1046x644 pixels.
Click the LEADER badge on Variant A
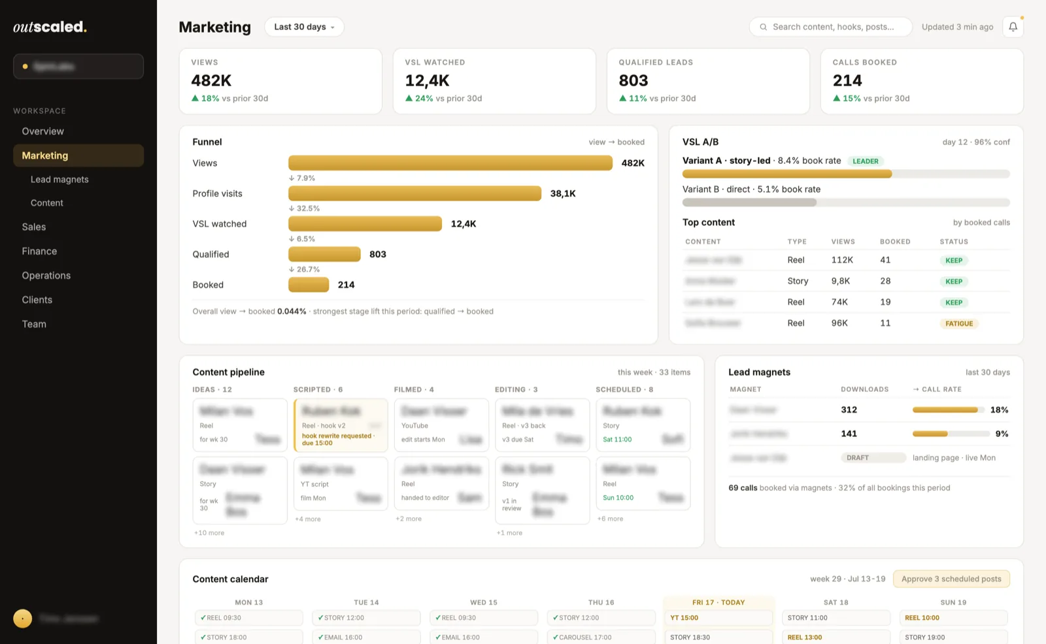coord(866,161)
